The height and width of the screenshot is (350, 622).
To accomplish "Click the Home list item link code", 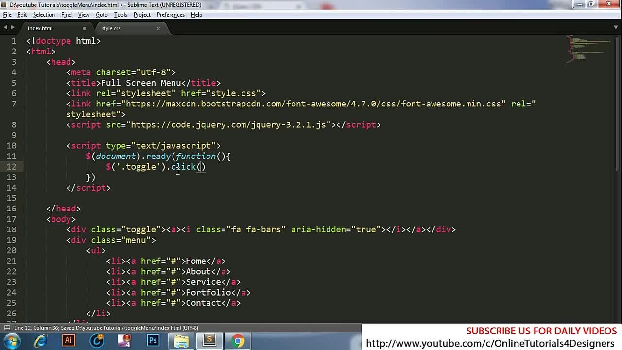I will click(166, 261).
